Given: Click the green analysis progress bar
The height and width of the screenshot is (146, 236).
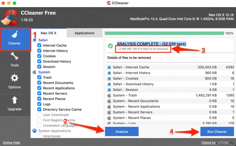Looking at the screenshot, I should [164, 33].
